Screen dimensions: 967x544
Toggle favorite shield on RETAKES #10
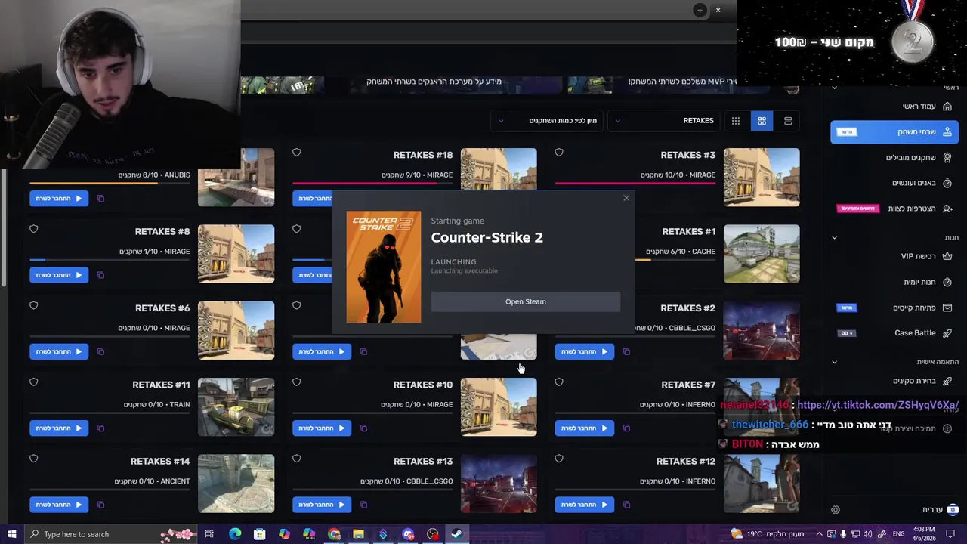point(296,382)
